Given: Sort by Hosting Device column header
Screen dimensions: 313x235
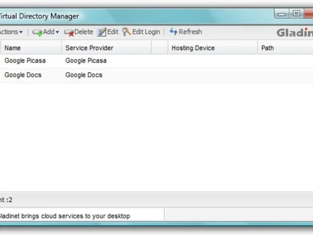Looking at the screenshot, I should click(x=213, y=48).
